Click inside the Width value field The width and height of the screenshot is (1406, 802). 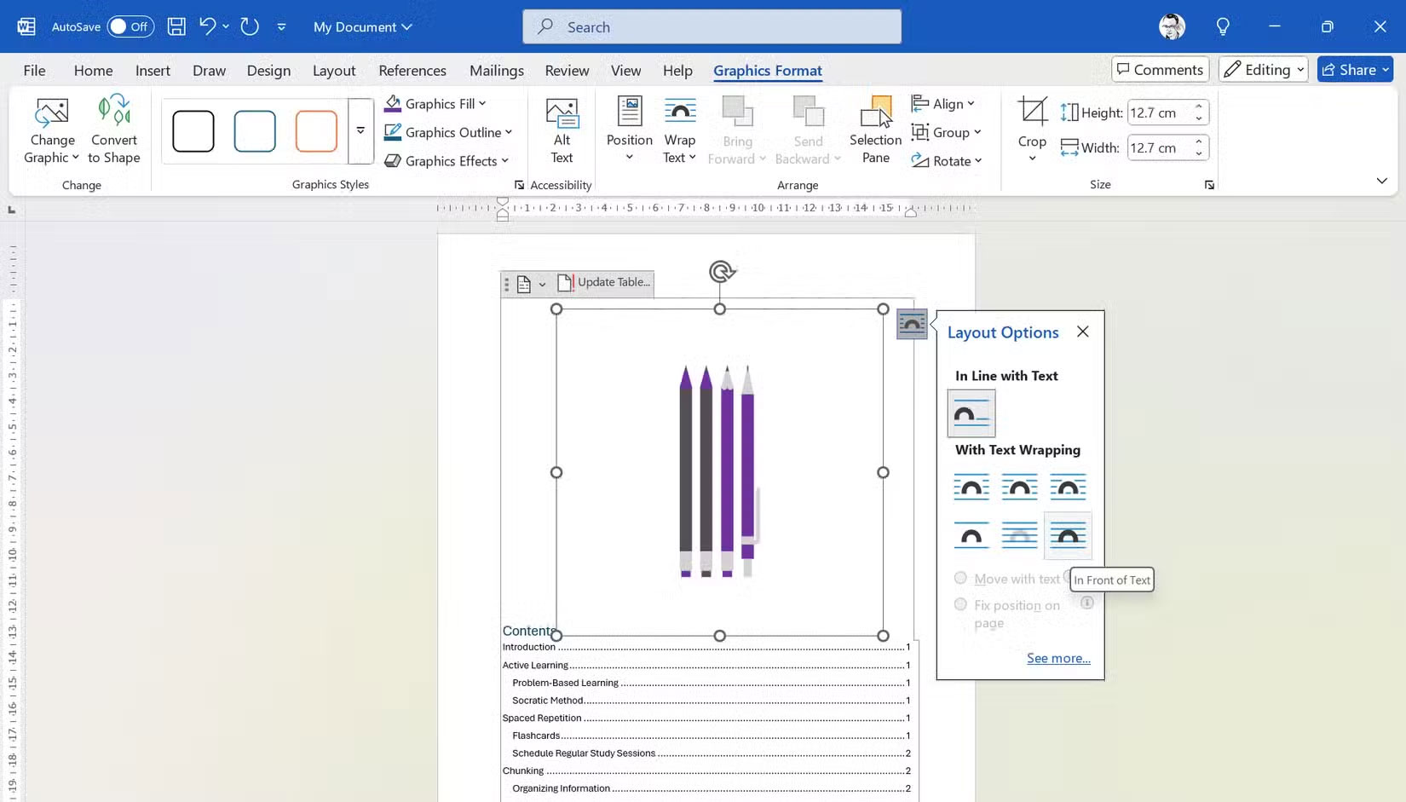pos(1159,147)
